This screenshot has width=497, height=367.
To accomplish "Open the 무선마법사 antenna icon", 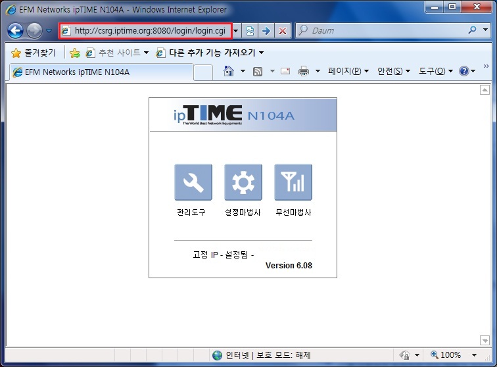I will 293,182.
